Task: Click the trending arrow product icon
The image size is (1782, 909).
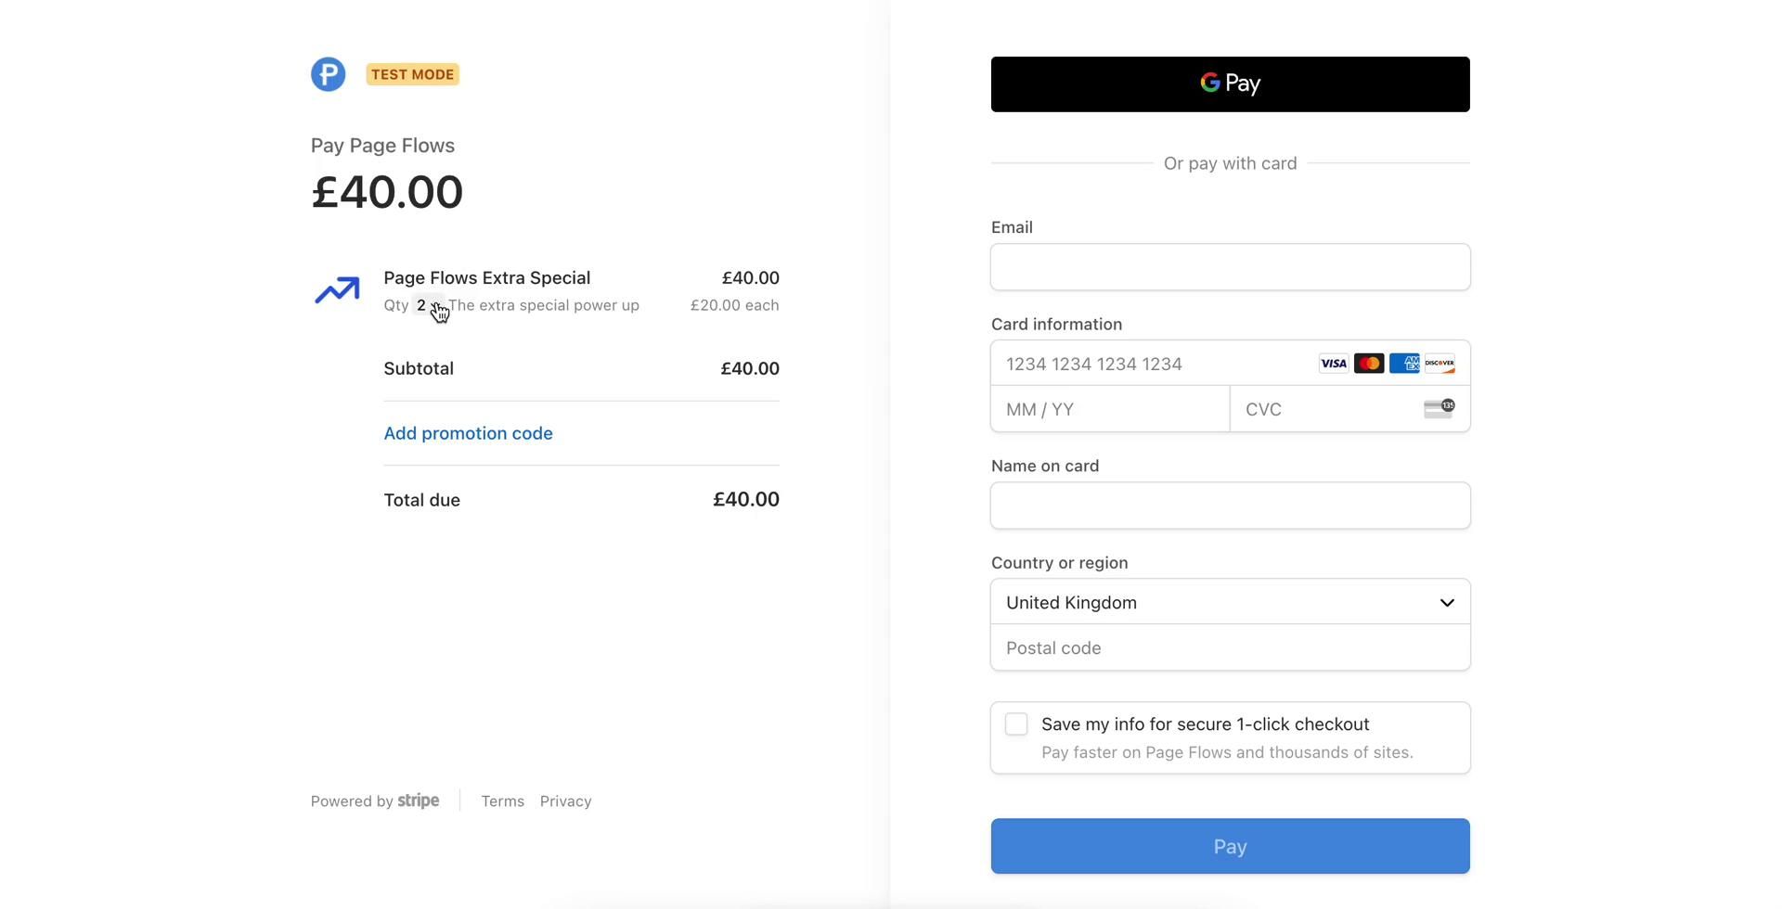Action: pyautogui.click(x=337, y=290)
